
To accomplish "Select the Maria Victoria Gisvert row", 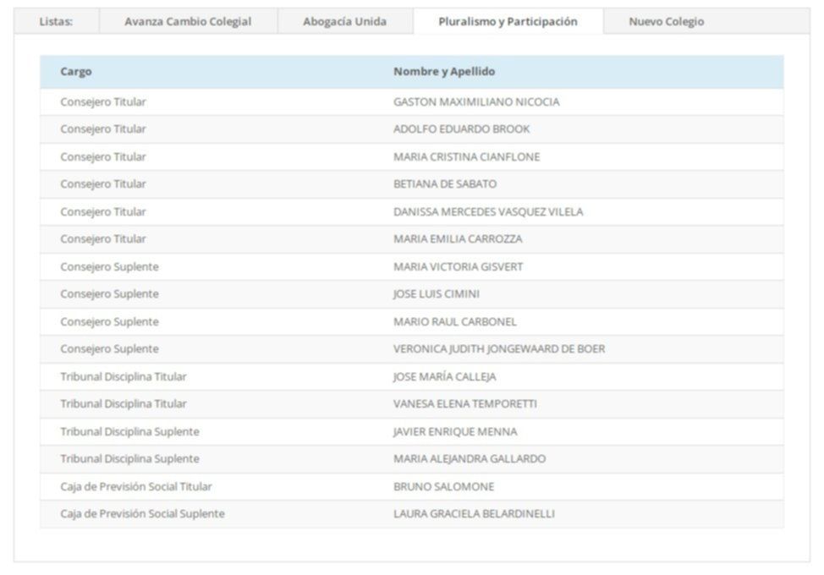I will point(458,266).
